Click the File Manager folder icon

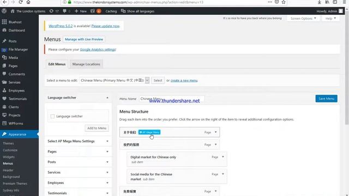point(4,50)
